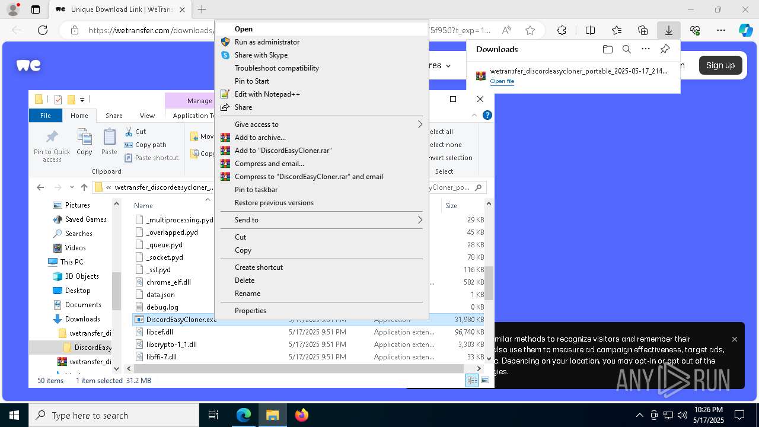Search downloads with magnifier icon
The width and height of the screenshot is (759, 427).
coord(626,49)
